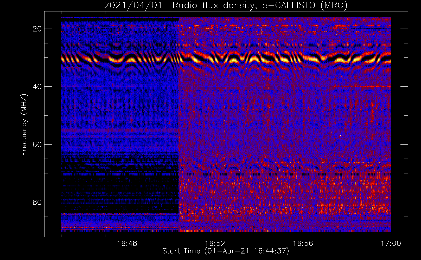The width and height of the screenshot is (421, 260).
Task: Click the 'Frequency (MHZ)' y-axis title
Action: (x=24, y=125)
